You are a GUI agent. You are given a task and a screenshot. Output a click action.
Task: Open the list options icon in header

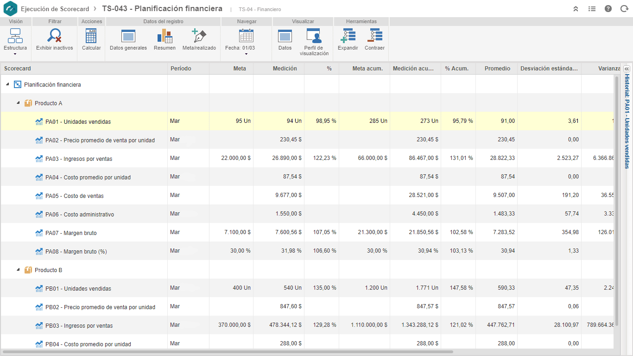(592, 9)
